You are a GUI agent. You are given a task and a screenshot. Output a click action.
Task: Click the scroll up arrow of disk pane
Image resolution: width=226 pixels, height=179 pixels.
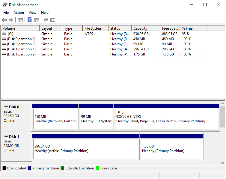(x=222, y=103)
